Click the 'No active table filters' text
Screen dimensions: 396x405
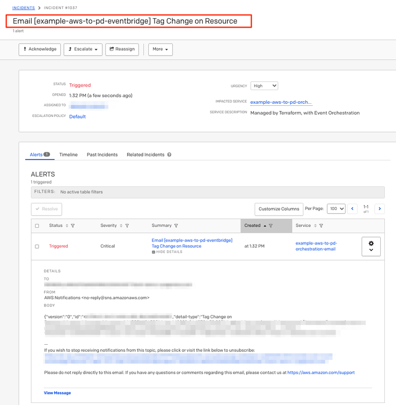(x=82, y=192)
